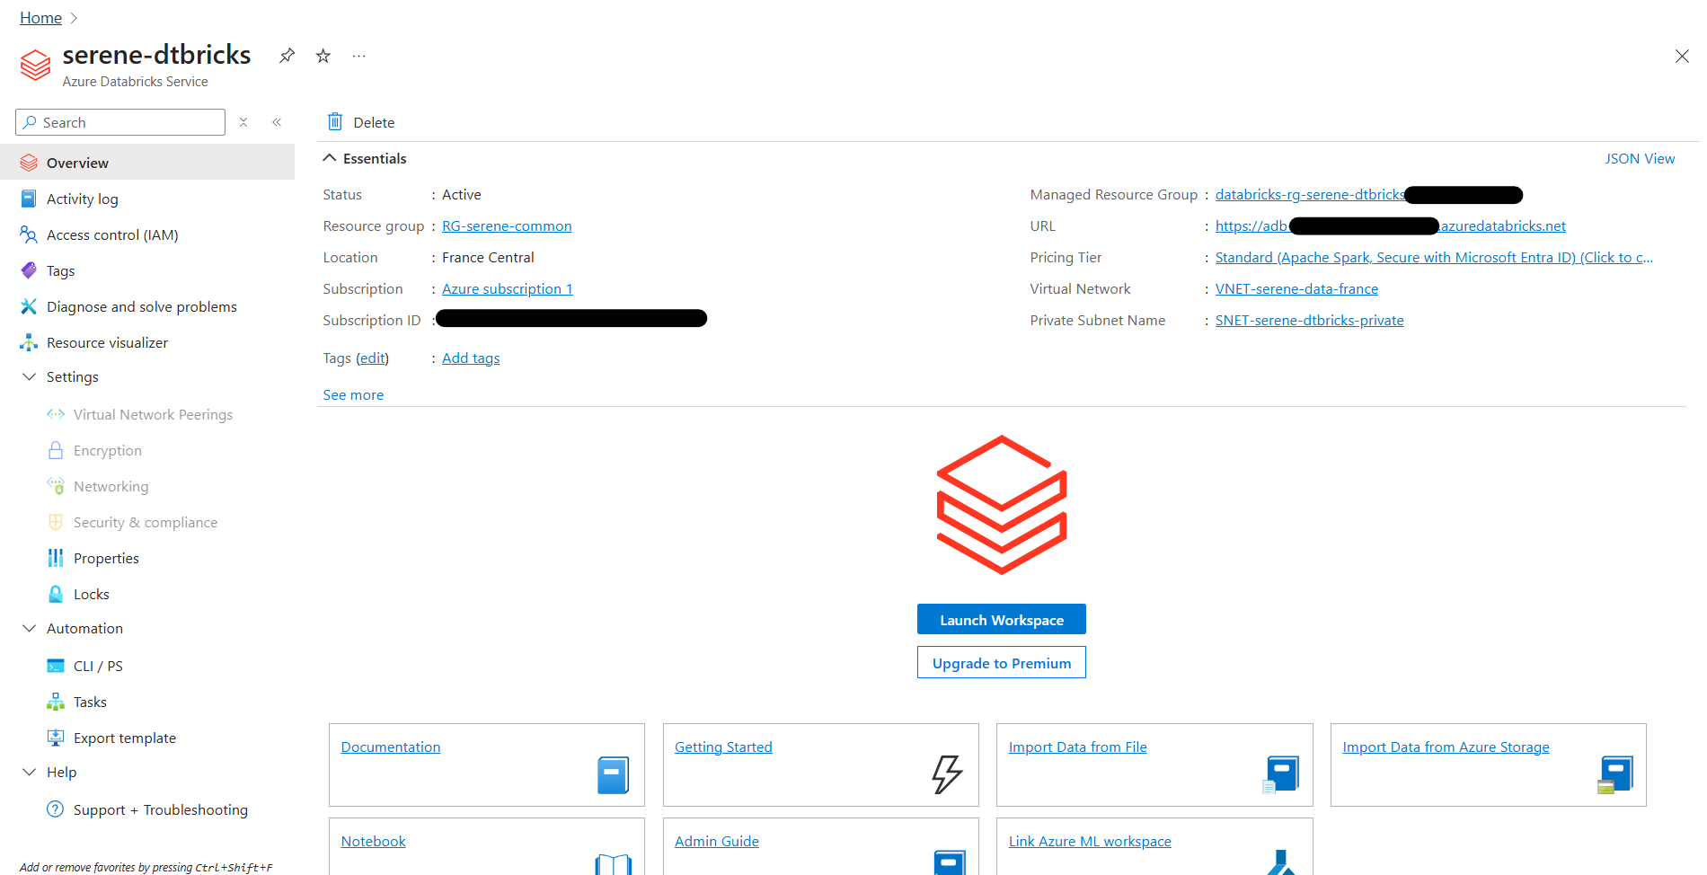Screen dimensions: 1707x875
Task: Click the lightning icon on Getting Started card
Action: 947,773
